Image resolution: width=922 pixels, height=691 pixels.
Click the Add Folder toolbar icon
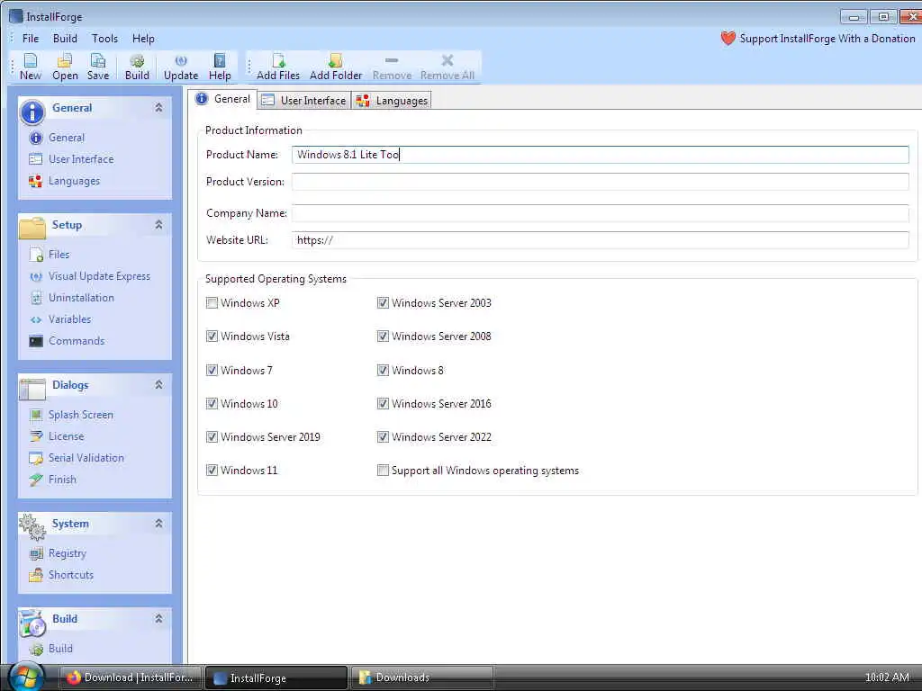[x=336, y=67]
